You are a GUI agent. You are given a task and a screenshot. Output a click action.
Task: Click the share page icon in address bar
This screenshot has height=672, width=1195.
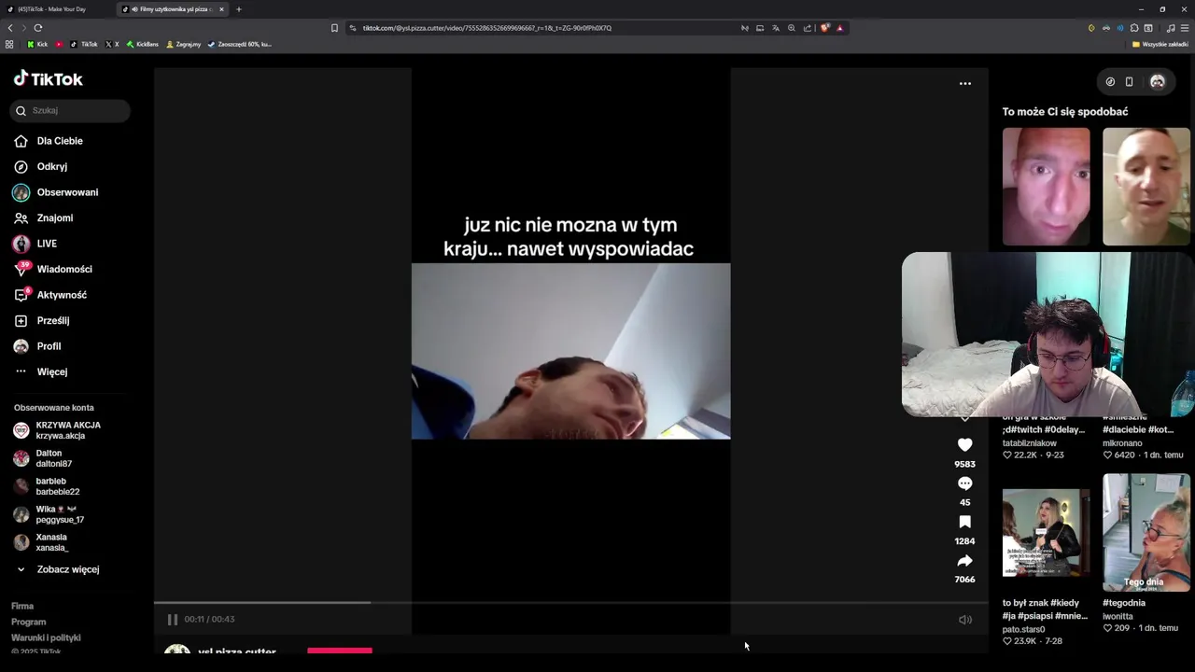click(x=808, y=28)
